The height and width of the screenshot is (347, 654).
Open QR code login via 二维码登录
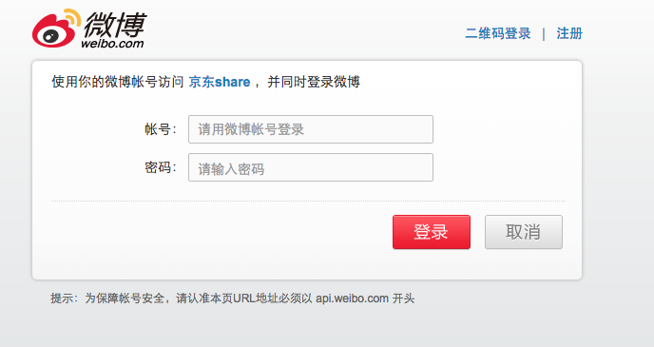click(498, 33)
